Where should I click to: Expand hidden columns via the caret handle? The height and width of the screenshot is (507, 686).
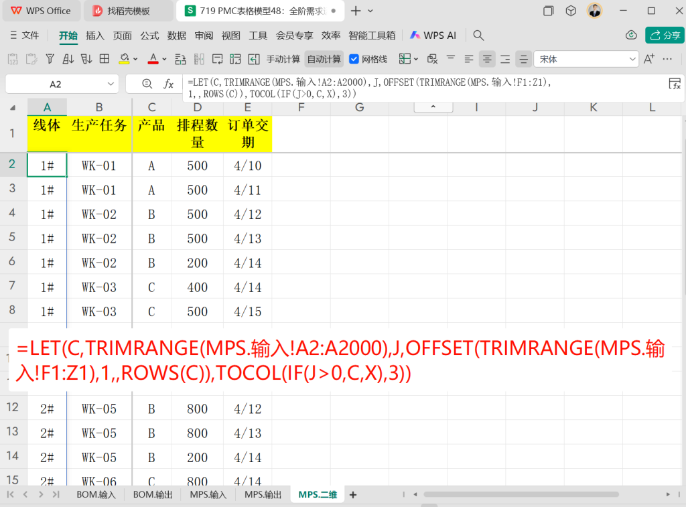pyautogui.click(x=433, y=106)
